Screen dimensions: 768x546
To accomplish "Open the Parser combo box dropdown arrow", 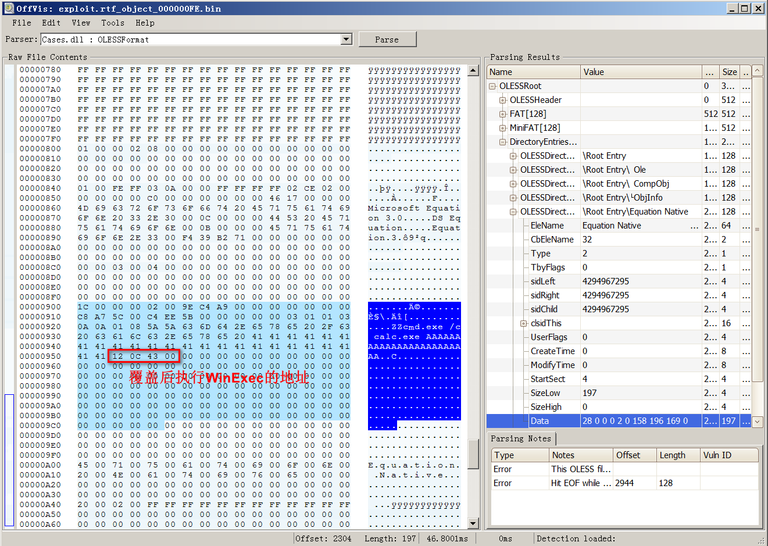I will 347,39.
